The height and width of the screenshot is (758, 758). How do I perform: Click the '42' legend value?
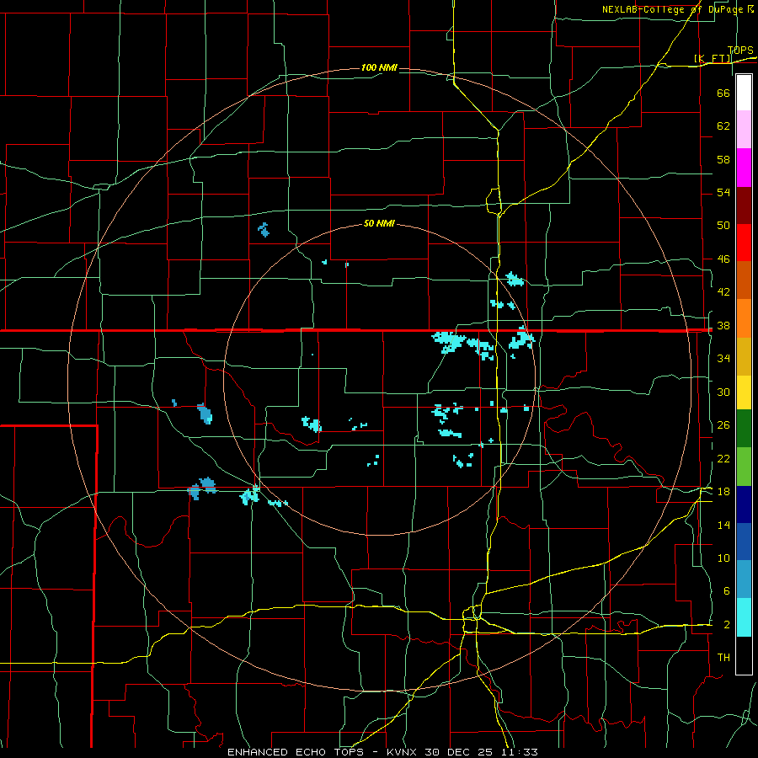pos(723,292)
